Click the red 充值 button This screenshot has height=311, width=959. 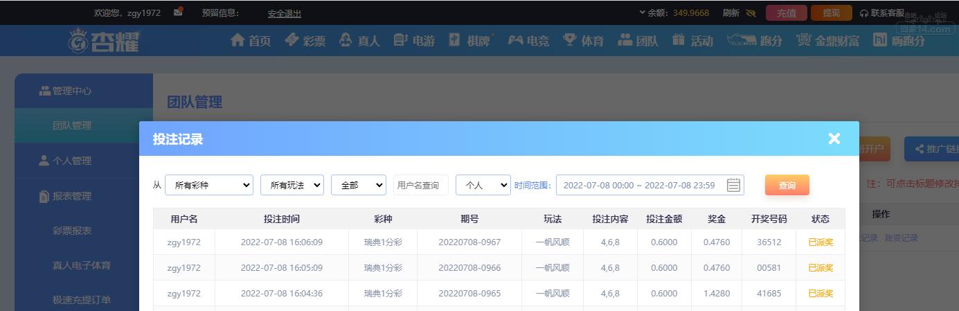[x=787, y=13]
